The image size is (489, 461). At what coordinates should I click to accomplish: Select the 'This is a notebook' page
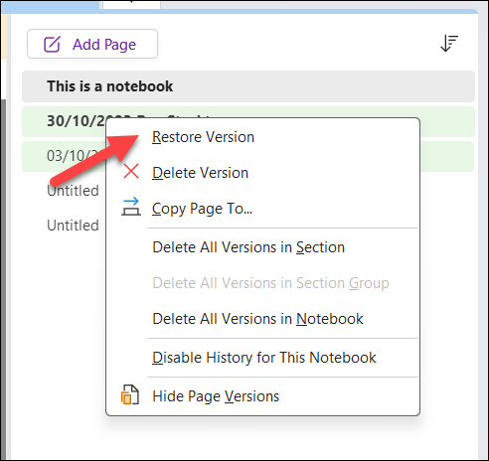248,86
